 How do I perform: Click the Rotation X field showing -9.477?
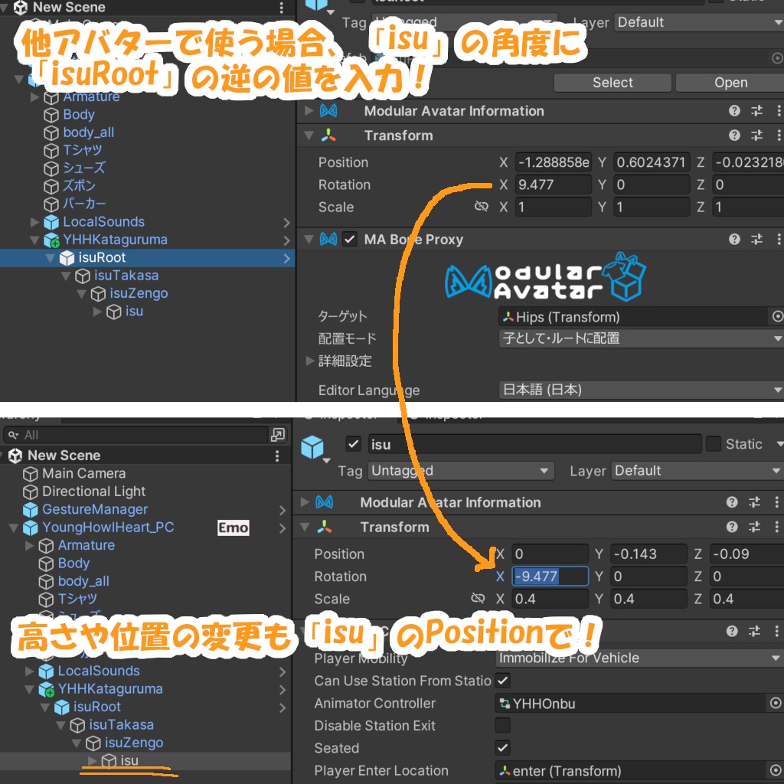[x=550, y=576]
